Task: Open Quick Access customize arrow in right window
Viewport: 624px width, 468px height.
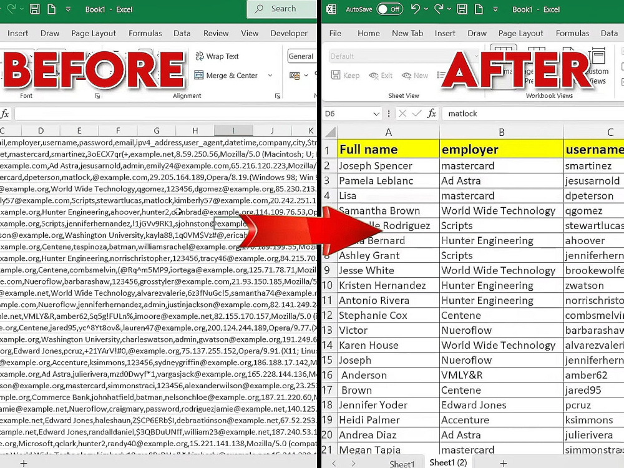Action: pos(495,9)
